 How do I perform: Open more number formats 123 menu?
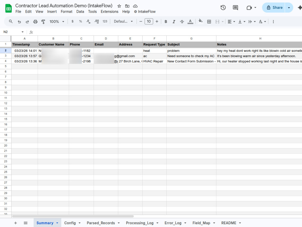(x=105, y=21)
